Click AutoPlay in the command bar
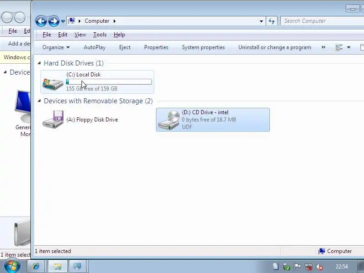Viewport: 364px width, 273px height. click(x=95, y=47)
